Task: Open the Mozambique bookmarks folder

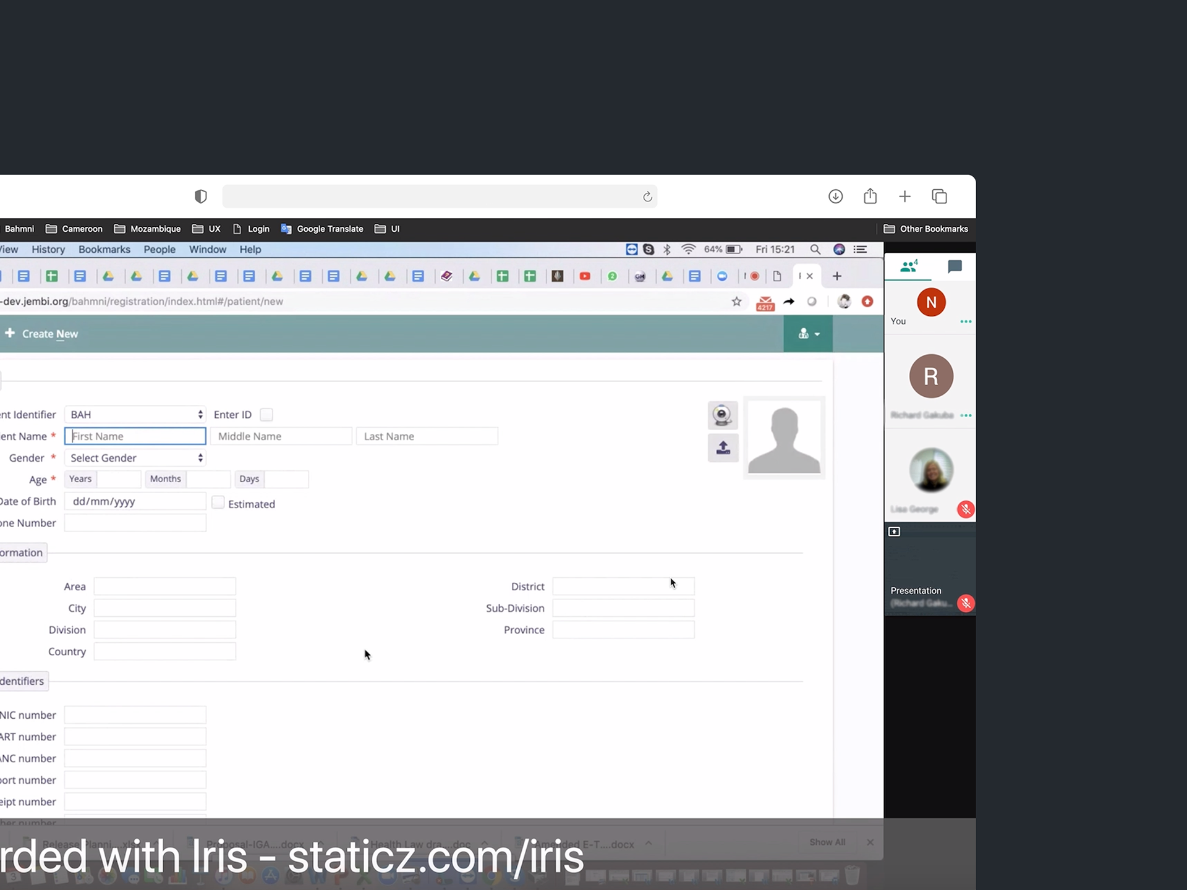Action: click(147, 229)
